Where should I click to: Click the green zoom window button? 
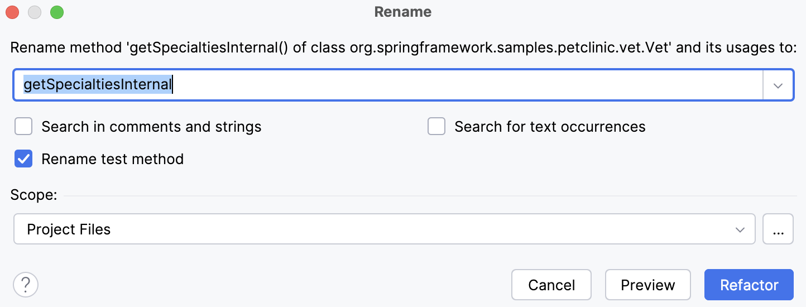tap(57, 12)
